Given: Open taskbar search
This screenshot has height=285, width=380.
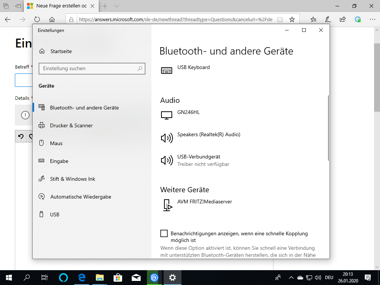Looking at the screenshot, I should tap(27, 278).
